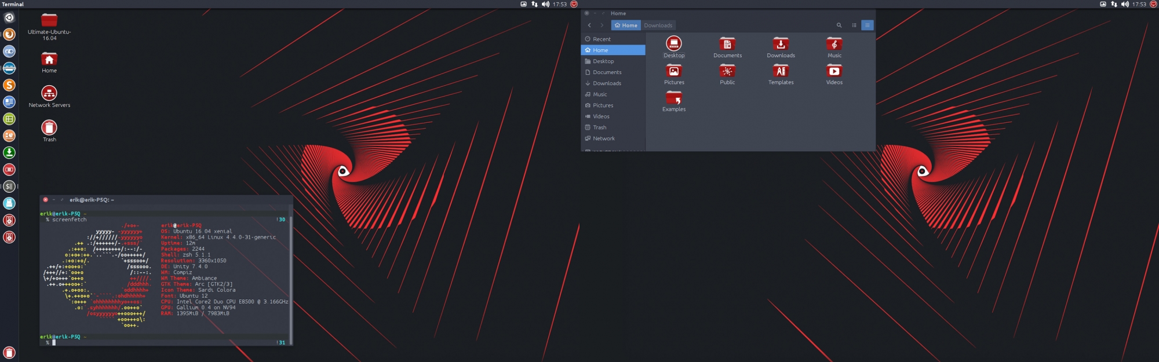Select Network in the Files sidebar
Screen dimensions: 1159x362
[613, 138]
